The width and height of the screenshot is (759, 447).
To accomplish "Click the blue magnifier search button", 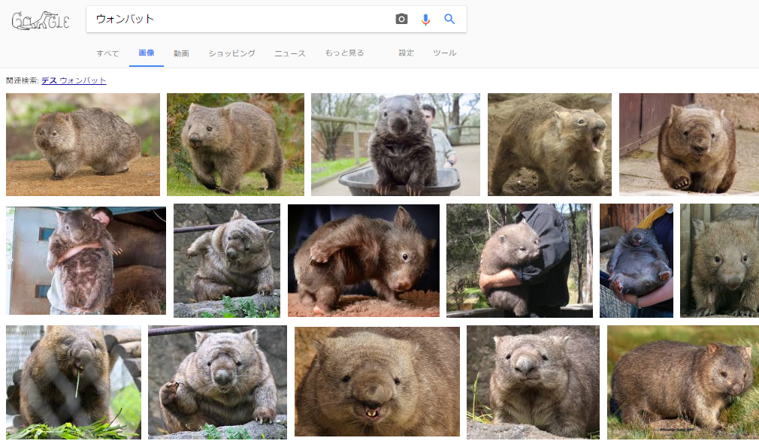I will tap(449, 19).
